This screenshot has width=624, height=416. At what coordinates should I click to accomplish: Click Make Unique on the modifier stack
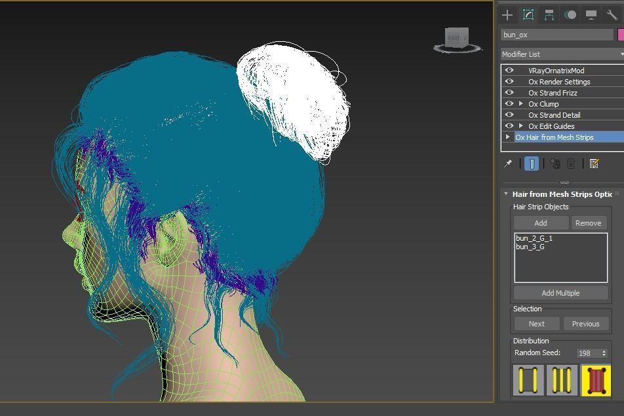click(554, 164)
